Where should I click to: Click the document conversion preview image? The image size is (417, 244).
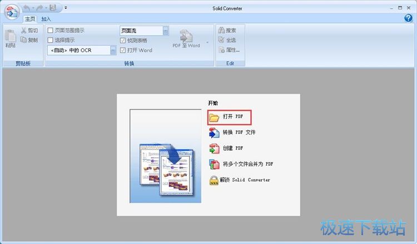coord(166,156)
